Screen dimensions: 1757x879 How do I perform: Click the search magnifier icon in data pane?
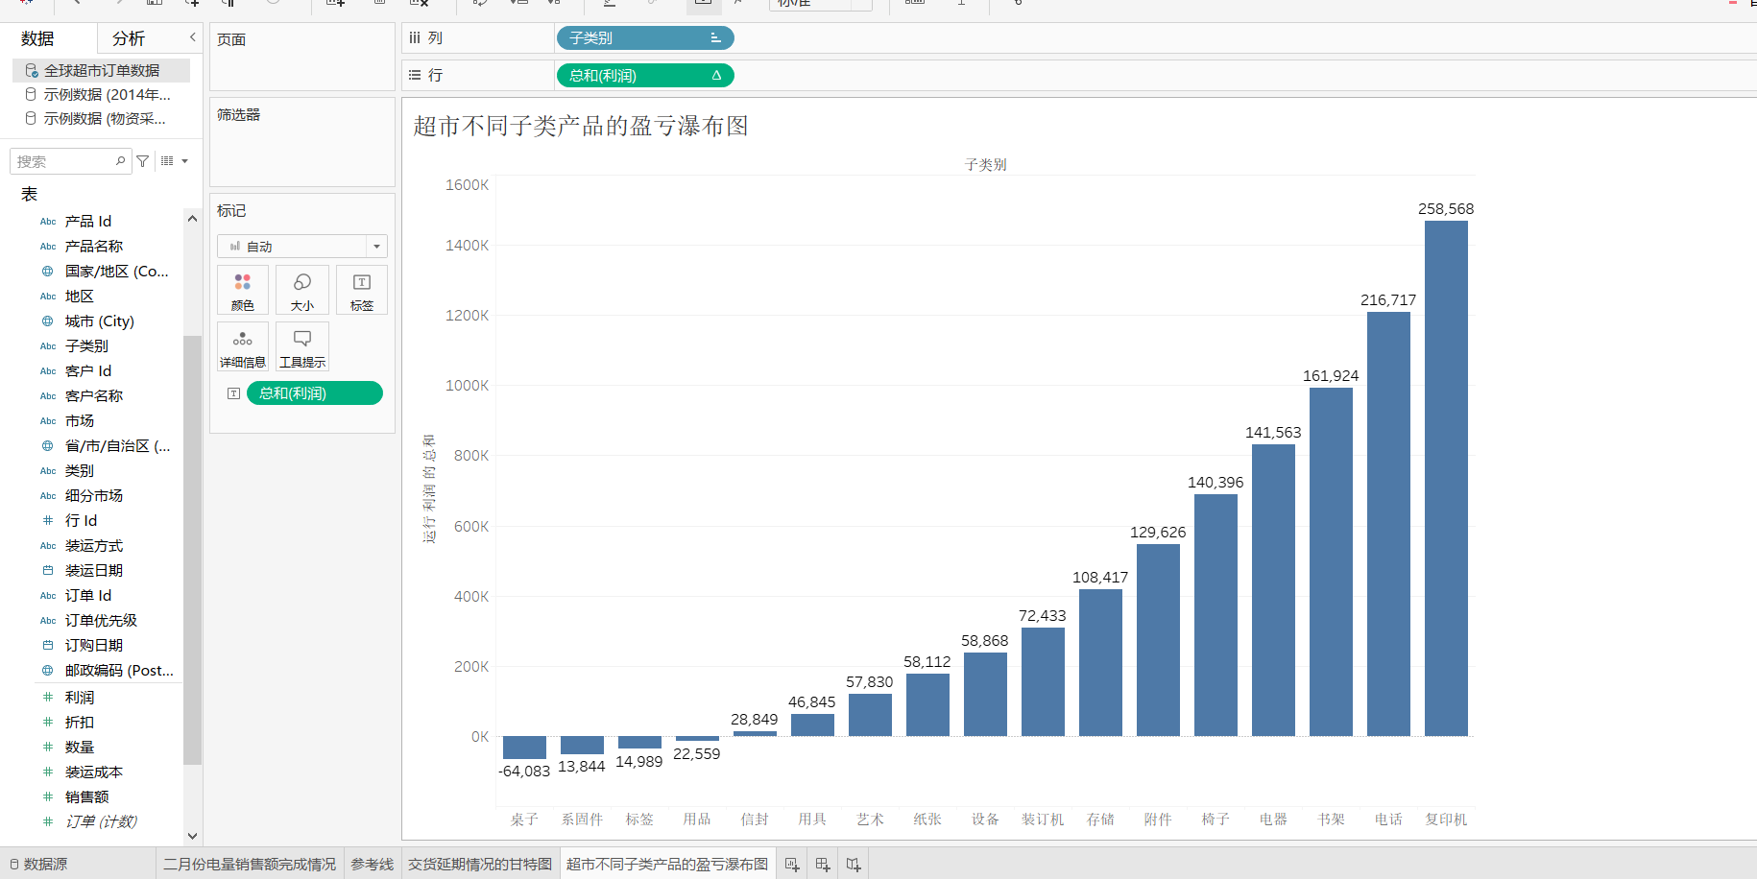121,161
